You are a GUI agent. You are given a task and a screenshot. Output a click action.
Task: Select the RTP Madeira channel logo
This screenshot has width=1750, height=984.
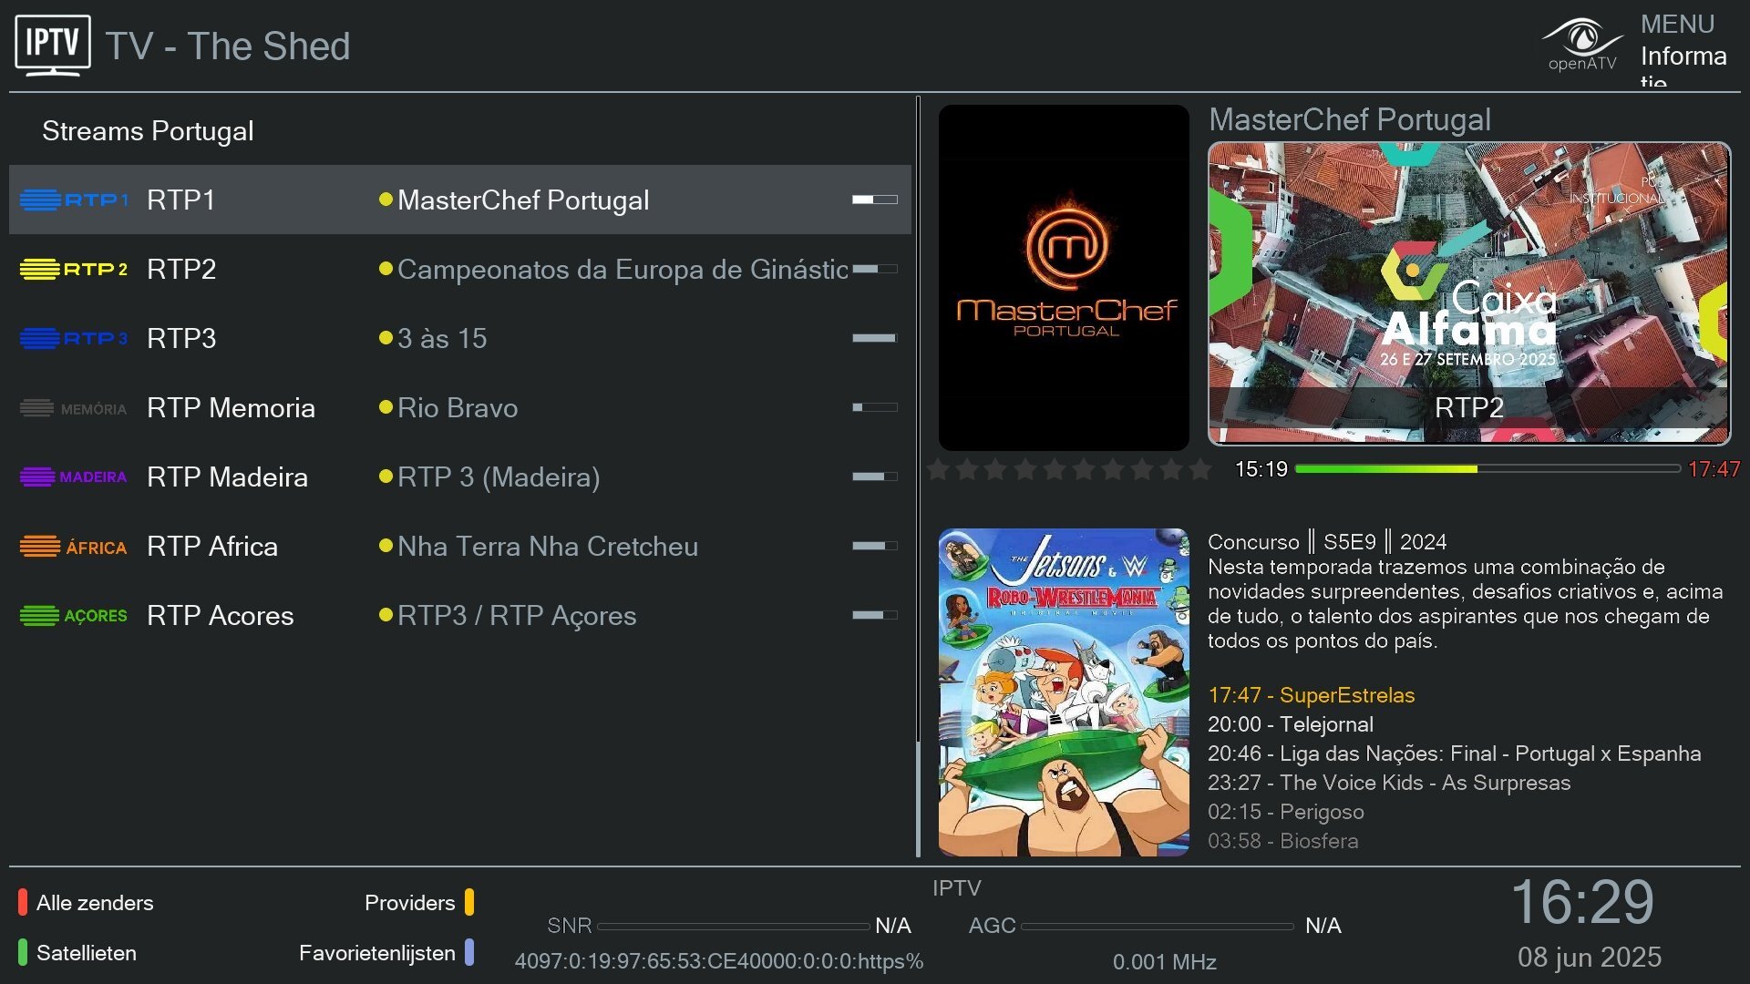(x=75, y=477)
